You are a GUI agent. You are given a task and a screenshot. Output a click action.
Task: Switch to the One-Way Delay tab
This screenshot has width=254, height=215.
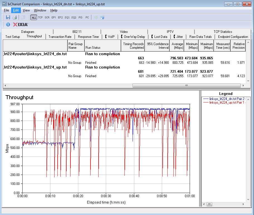click(x=133, y=37)
